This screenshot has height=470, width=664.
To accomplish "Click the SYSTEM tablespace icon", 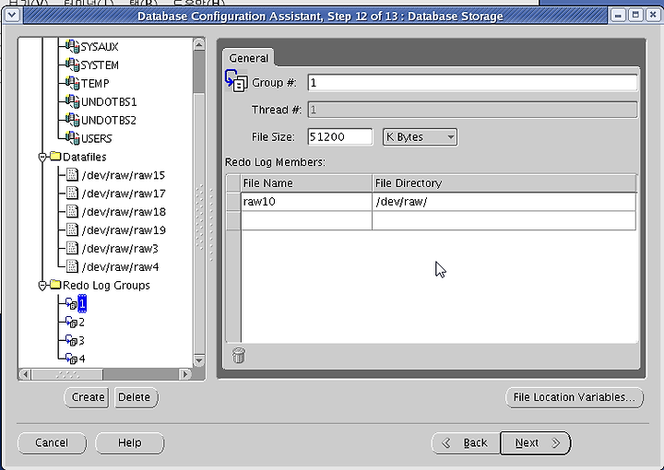I will [x=72, y=65].
